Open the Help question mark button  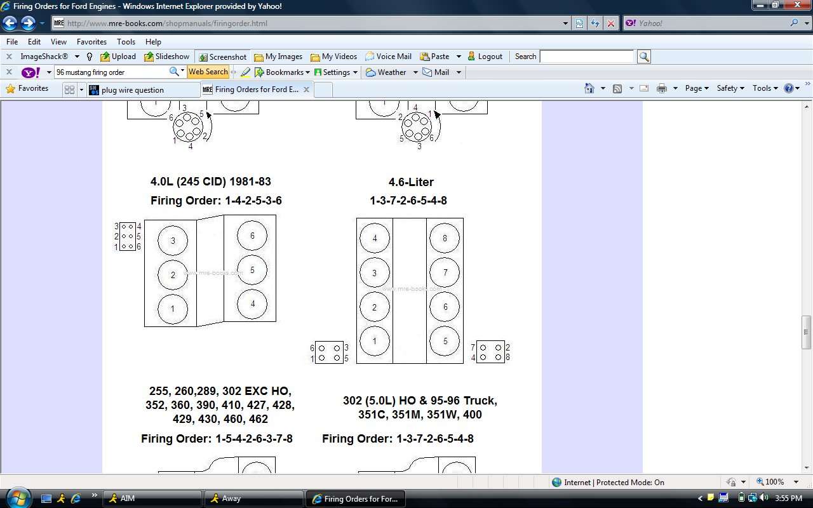click(789, 88)
